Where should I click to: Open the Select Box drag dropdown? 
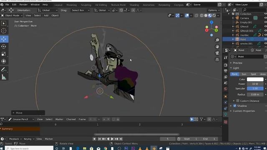coord(81,10)
